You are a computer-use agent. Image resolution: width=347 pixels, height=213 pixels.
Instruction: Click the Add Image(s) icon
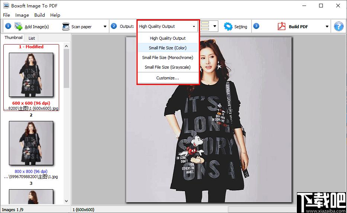[x=18, y=26]
